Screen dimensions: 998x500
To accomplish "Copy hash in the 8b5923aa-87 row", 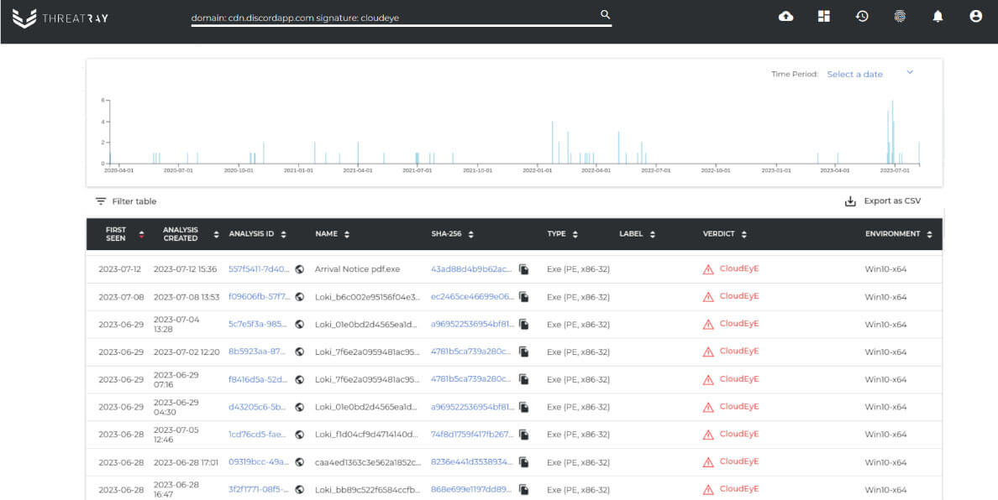I will point(524,352).
